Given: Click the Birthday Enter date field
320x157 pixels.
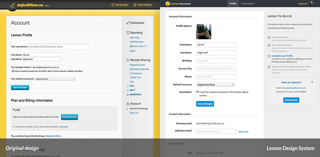Looking at the screenshot, I should tap(216, 60).
